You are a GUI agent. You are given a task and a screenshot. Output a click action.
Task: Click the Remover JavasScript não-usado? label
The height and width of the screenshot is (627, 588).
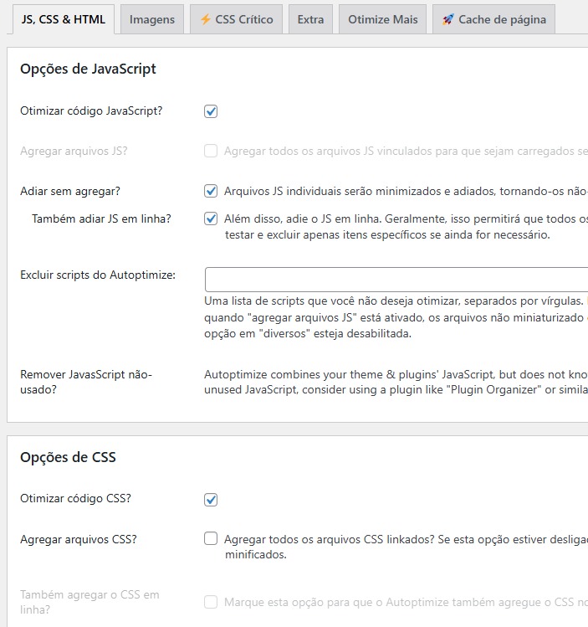click(x=86, y=382)
